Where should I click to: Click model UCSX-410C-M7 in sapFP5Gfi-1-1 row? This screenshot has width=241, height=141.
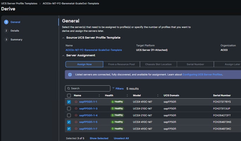point(142,102)
